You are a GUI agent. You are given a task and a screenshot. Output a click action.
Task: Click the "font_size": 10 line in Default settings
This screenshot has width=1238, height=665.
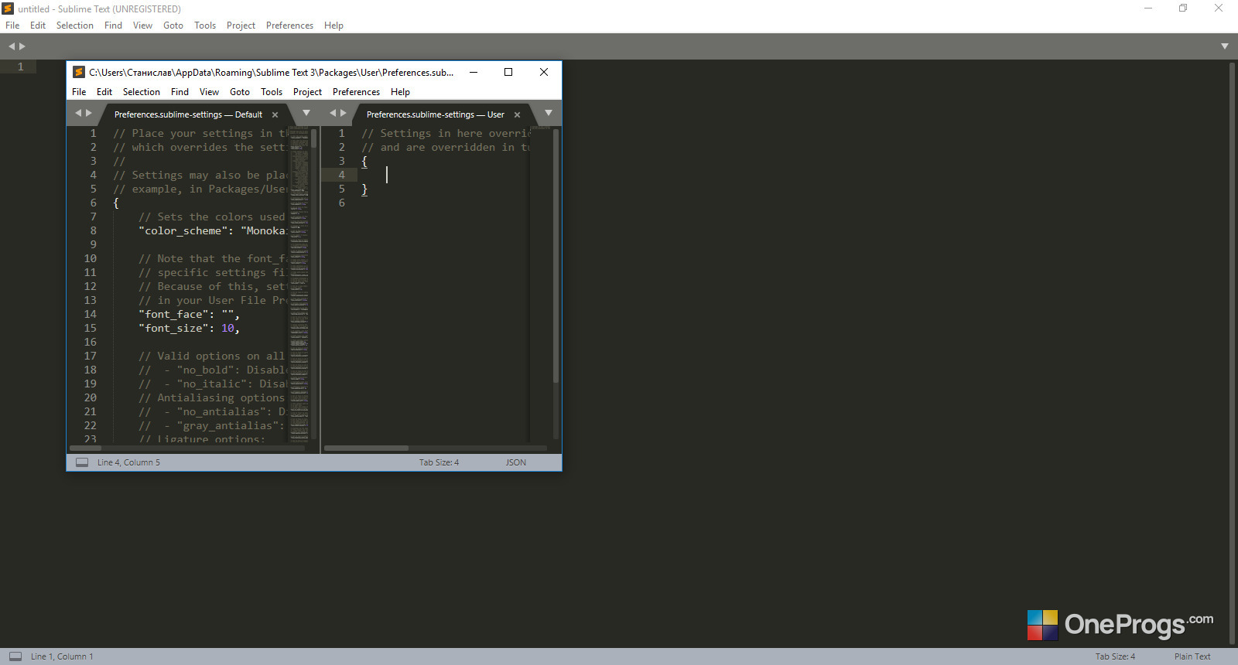(x=190, y=328)
